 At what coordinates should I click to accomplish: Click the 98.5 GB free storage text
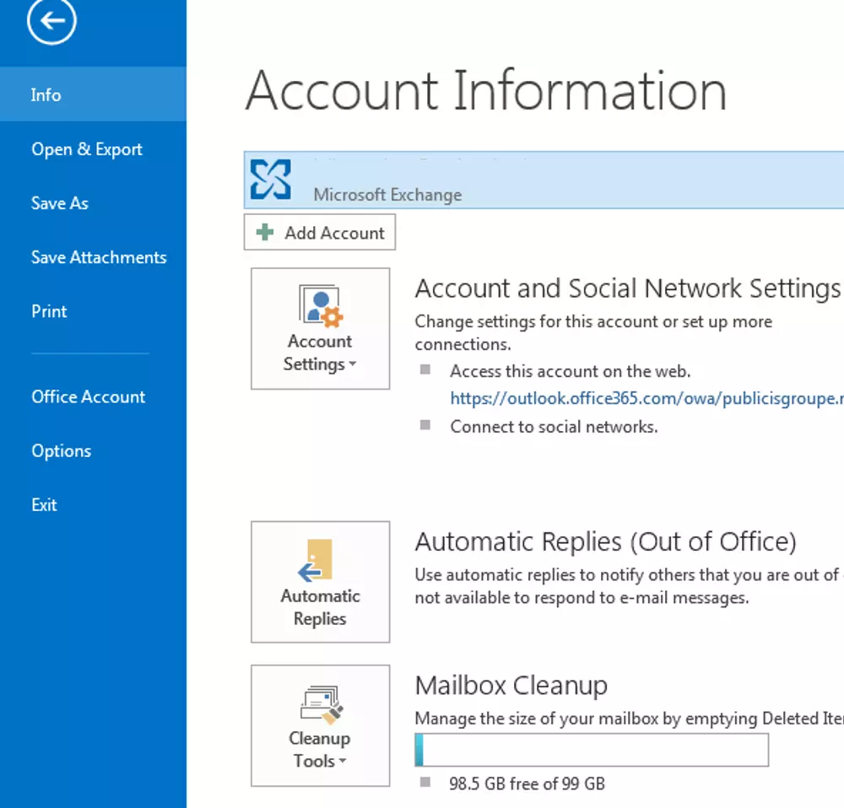[x=527, y=784]
